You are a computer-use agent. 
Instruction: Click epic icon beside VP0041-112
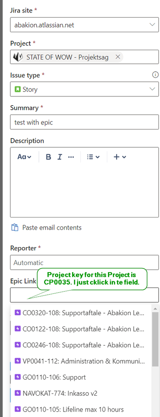click(18, 361)
